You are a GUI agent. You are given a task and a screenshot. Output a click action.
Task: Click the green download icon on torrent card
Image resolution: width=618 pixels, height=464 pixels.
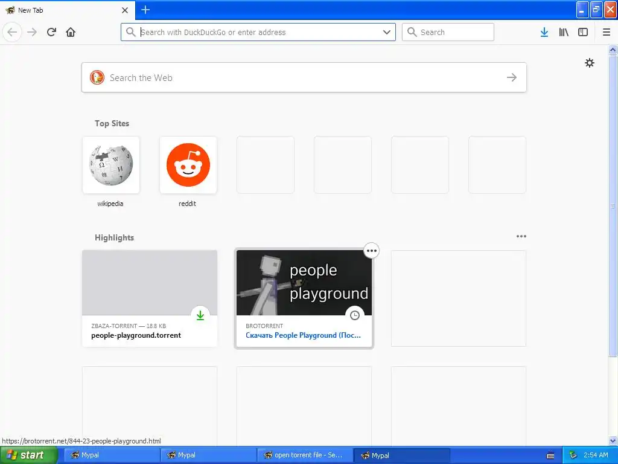click(200, 315)
